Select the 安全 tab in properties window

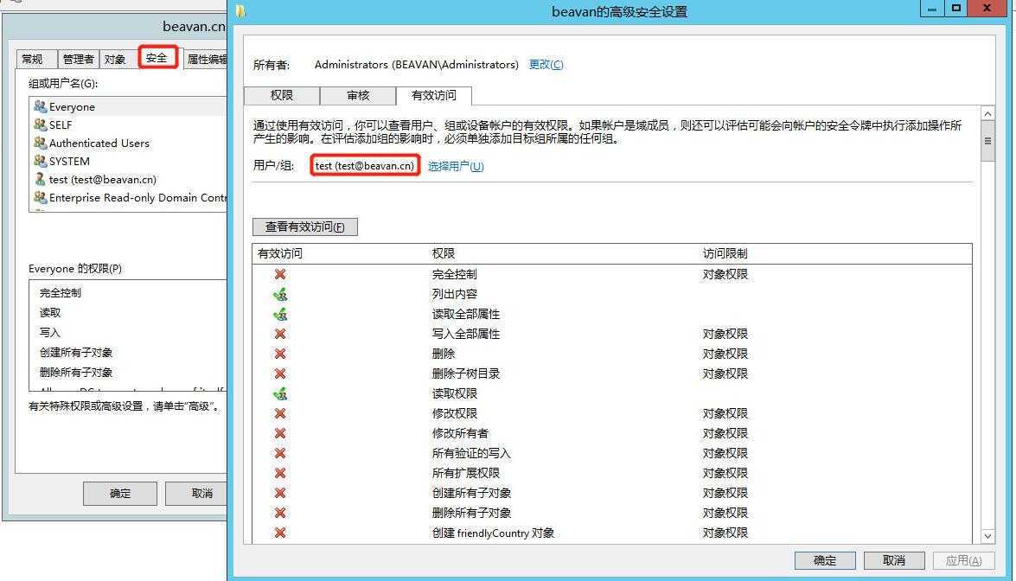point(157,58)
